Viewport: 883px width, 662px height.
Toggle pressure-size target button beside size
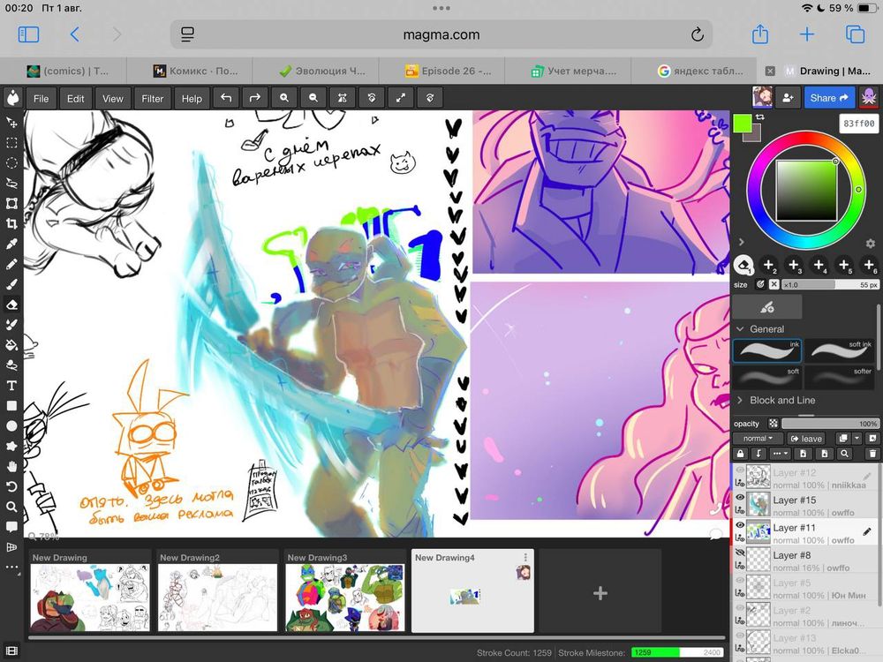(x=760, y=284)
